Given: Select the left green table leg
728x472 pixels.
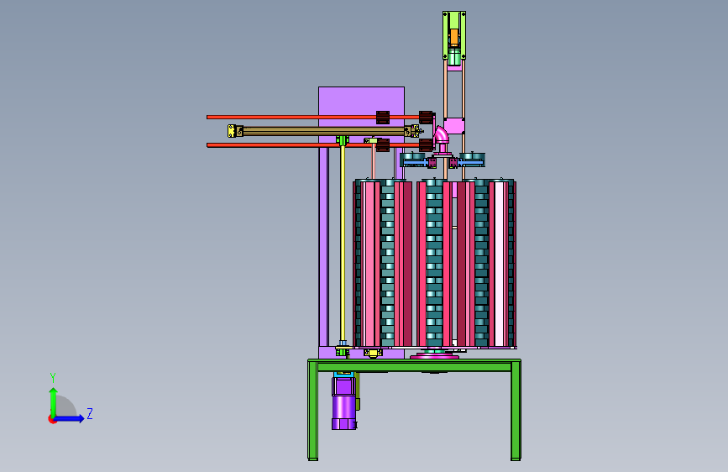Looking at the screenshot, I should pyautogui.click(x=313, y=412).
